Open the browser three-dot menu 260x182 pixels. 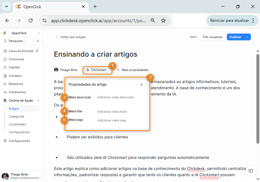(253, 21)
